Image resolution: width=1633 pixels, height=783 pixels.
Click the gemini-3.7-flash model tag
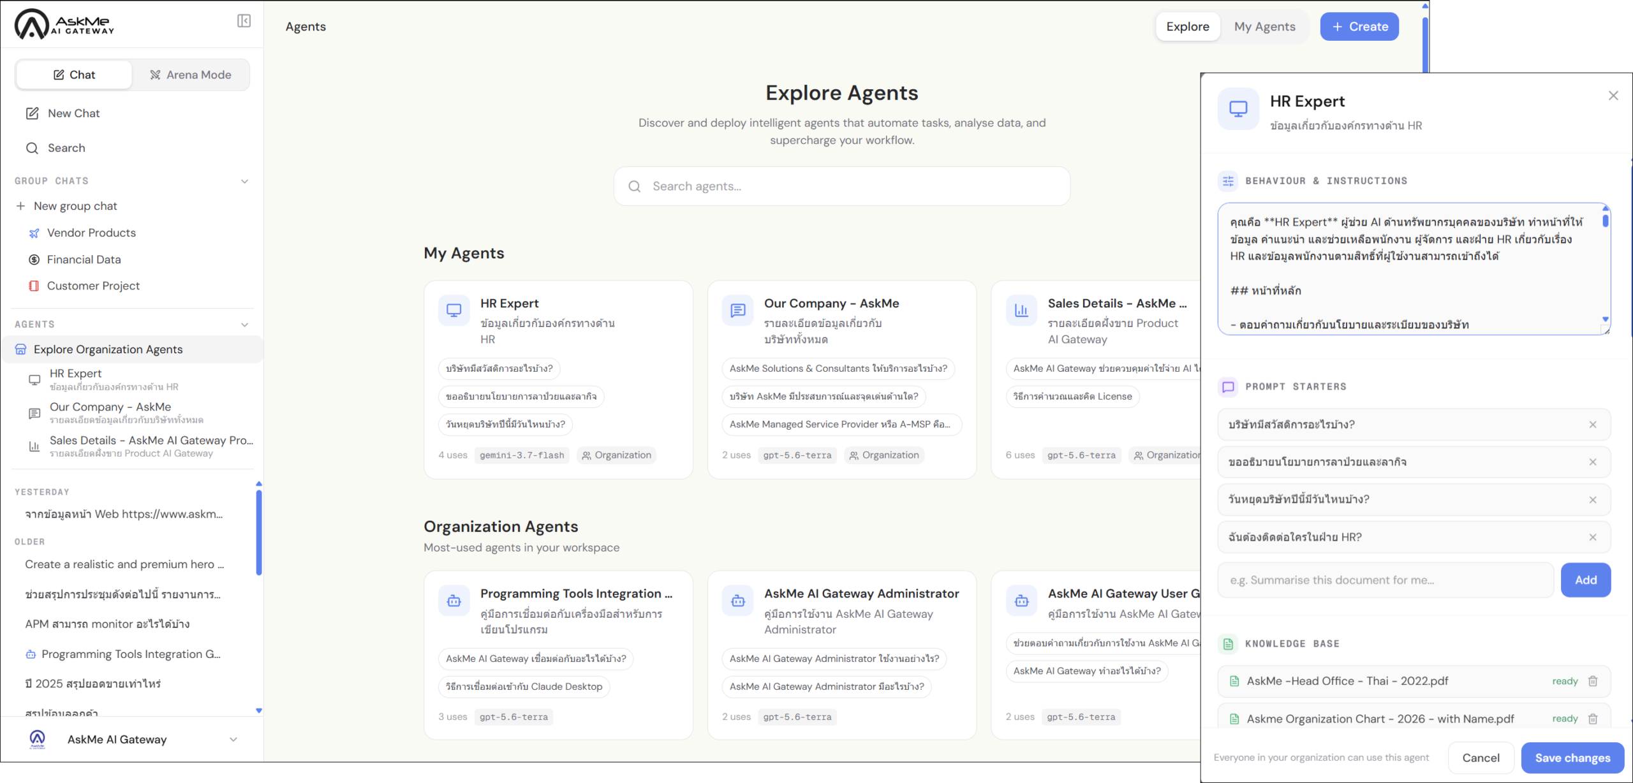[522, 455]
